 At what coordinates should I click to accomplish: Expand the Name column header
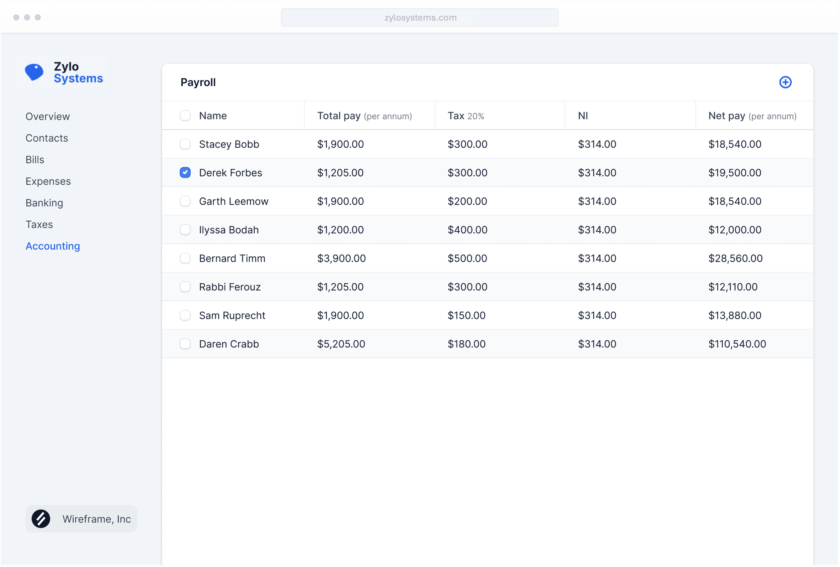(x=213, y=116)
